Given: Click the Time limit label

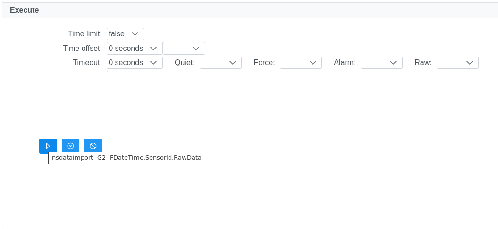Looking at the screenshot, I should click(x=84, y=34).
